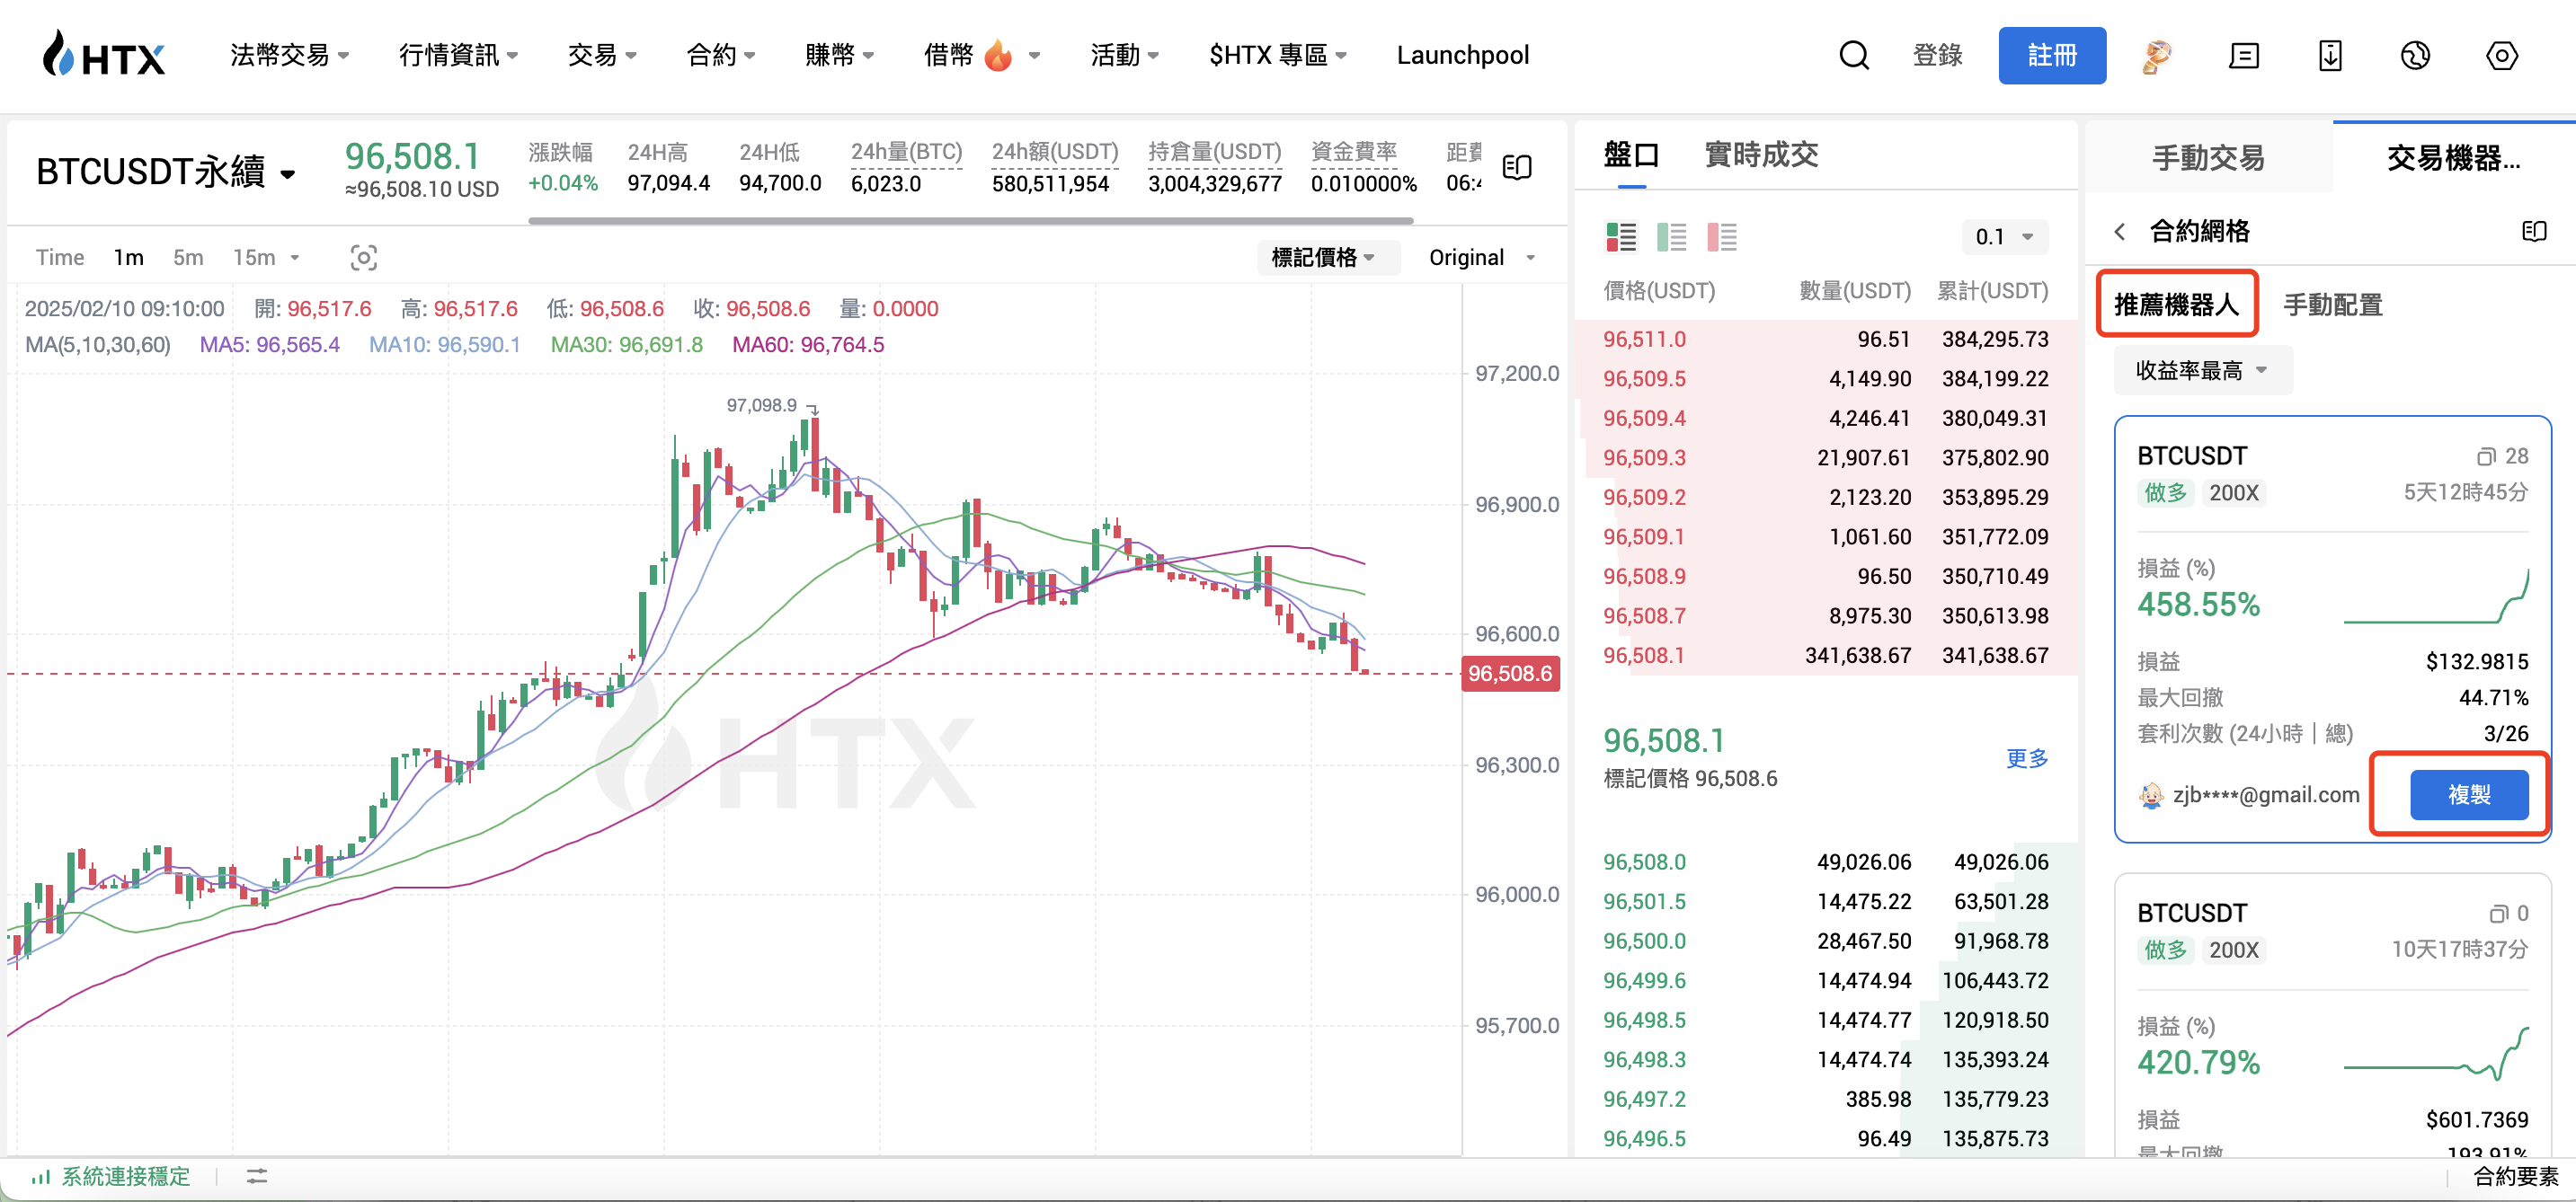Select combined buy-sell order book view icon
Image resolution: width=2576 pixels, height=1202 pixels.
(x=1621, y=237)
